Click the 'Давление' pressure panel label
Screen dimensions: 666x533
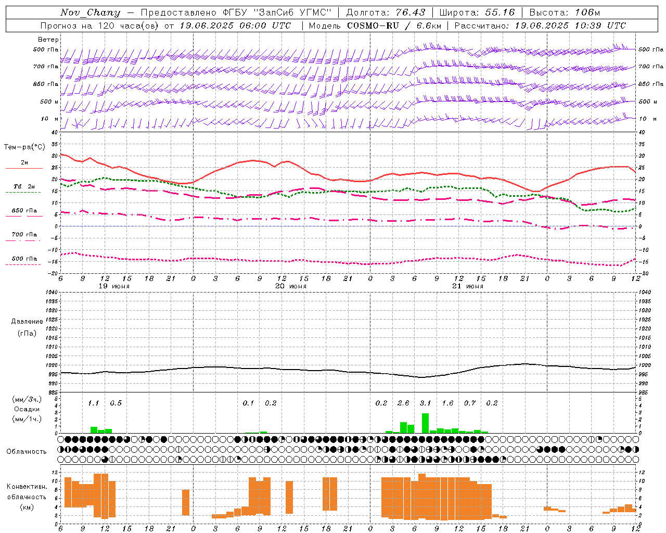[x=27, y=322]
